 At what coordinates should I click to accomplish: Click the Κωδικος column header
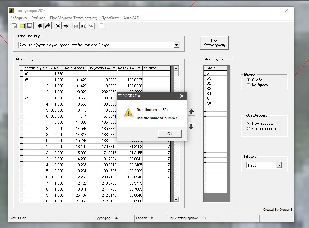point(157,68)
